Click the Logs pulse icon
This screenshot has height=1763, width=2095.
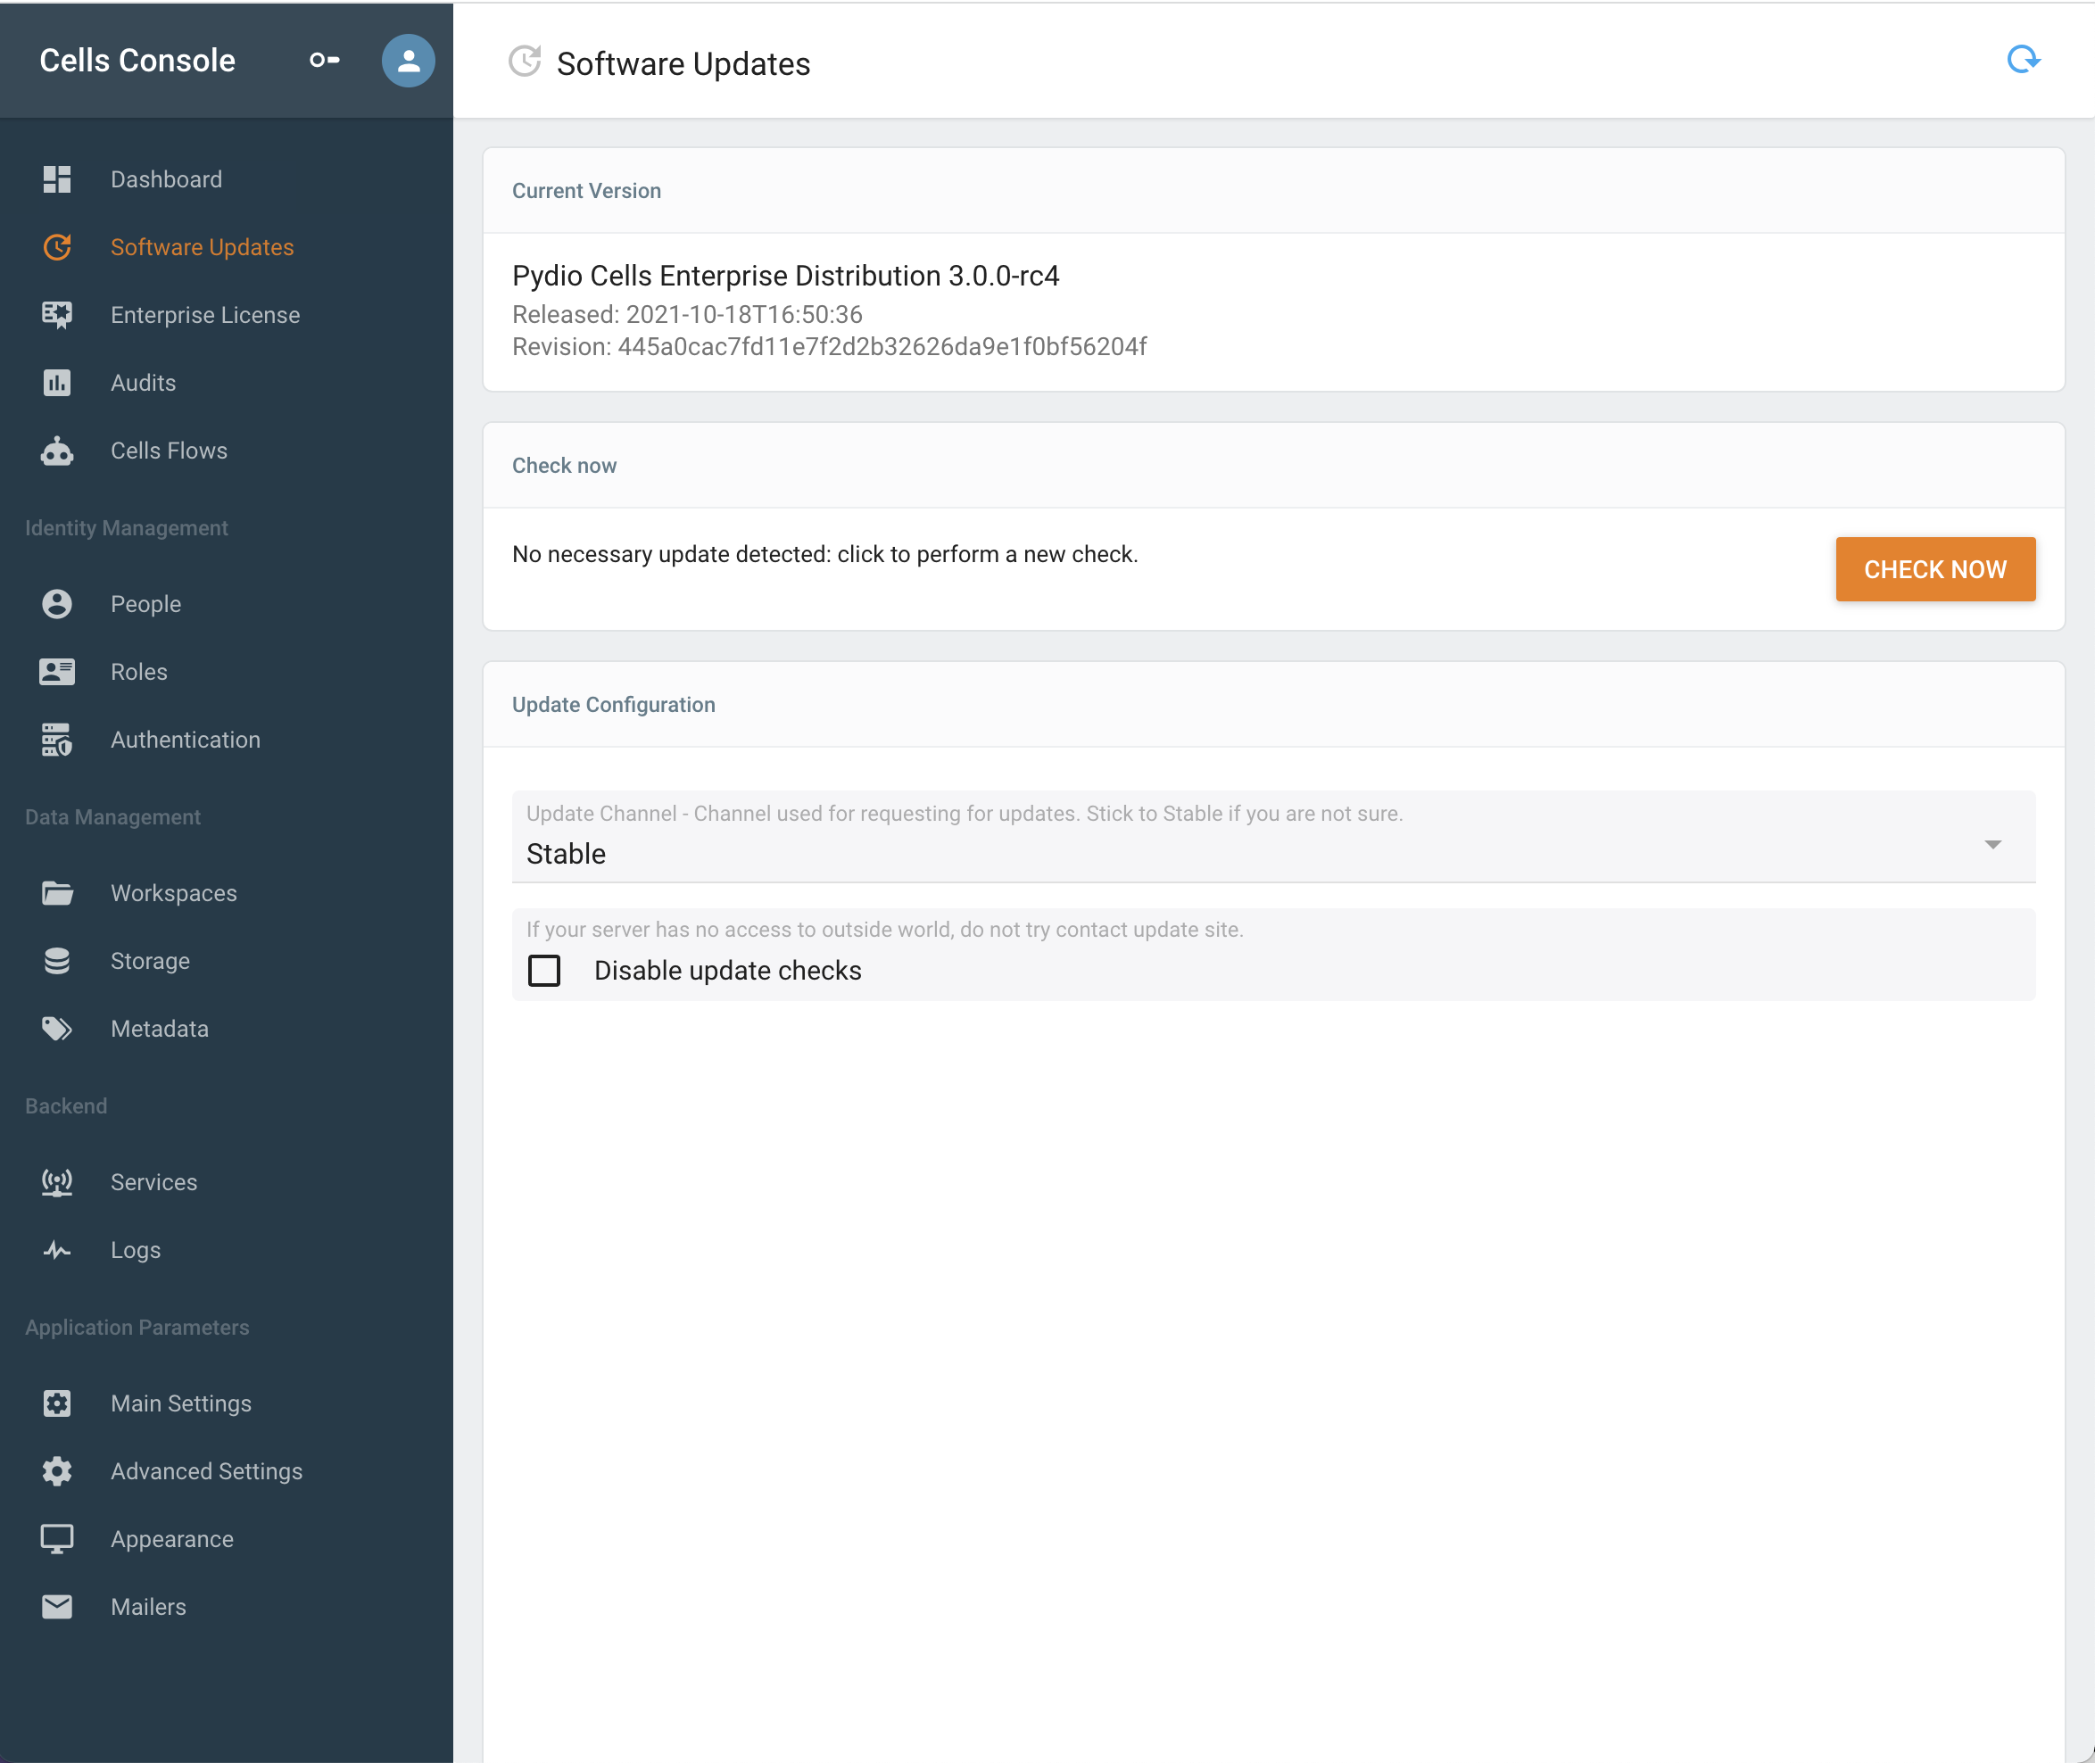[57, 1250]
